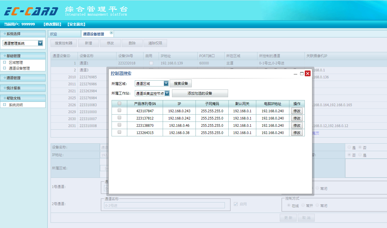The width and height of the screenshot is (387, 228).
Task: Open 系统说明 help document
Action: click(16, 105)
